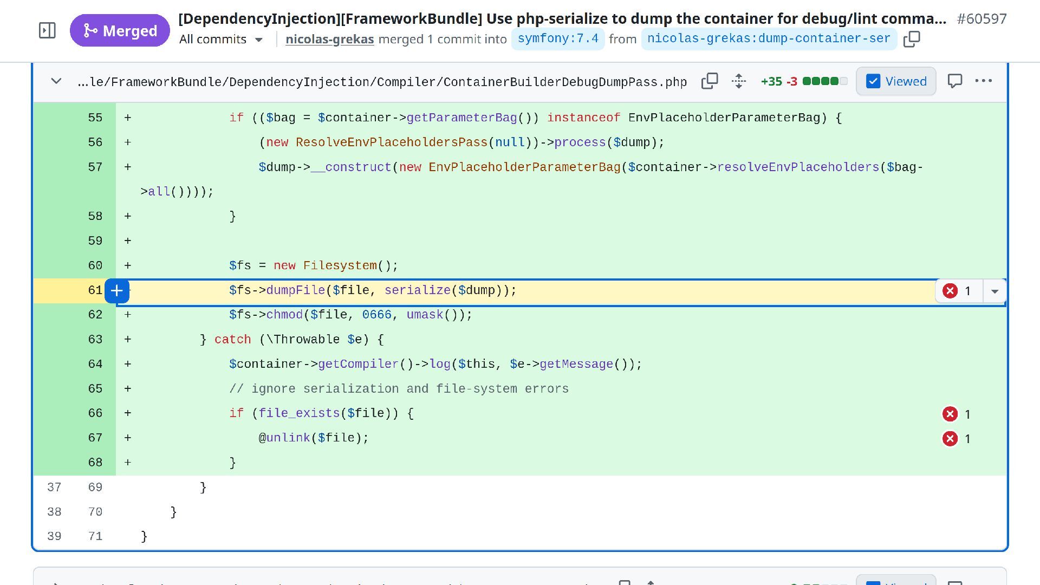1040x585 pixels.
Task: Add comment on line 61 plus icon
Action: click(x=116, y=291)
